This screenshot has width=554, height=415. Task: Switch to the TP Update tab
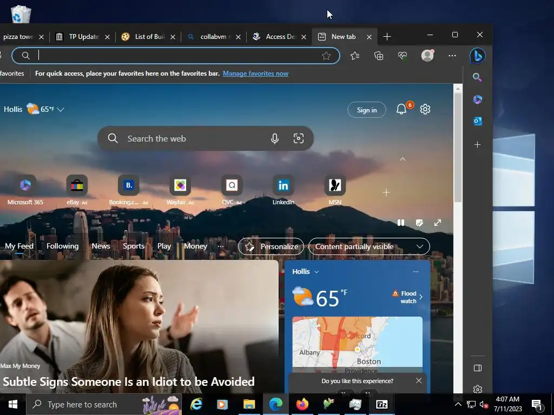[x=83, y=37]
